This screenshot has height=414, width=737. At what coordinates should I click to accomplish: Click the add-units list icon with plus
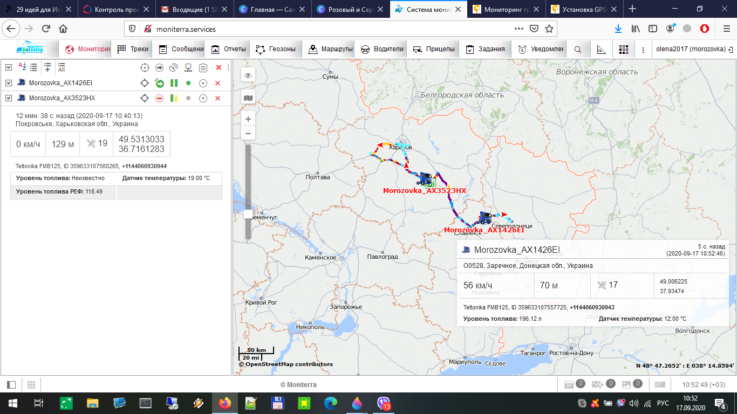(x=47, y=67)
